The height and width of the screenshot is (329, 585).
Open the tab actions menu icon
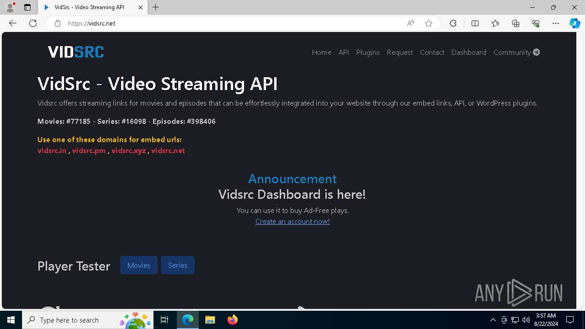click(27, 7)
